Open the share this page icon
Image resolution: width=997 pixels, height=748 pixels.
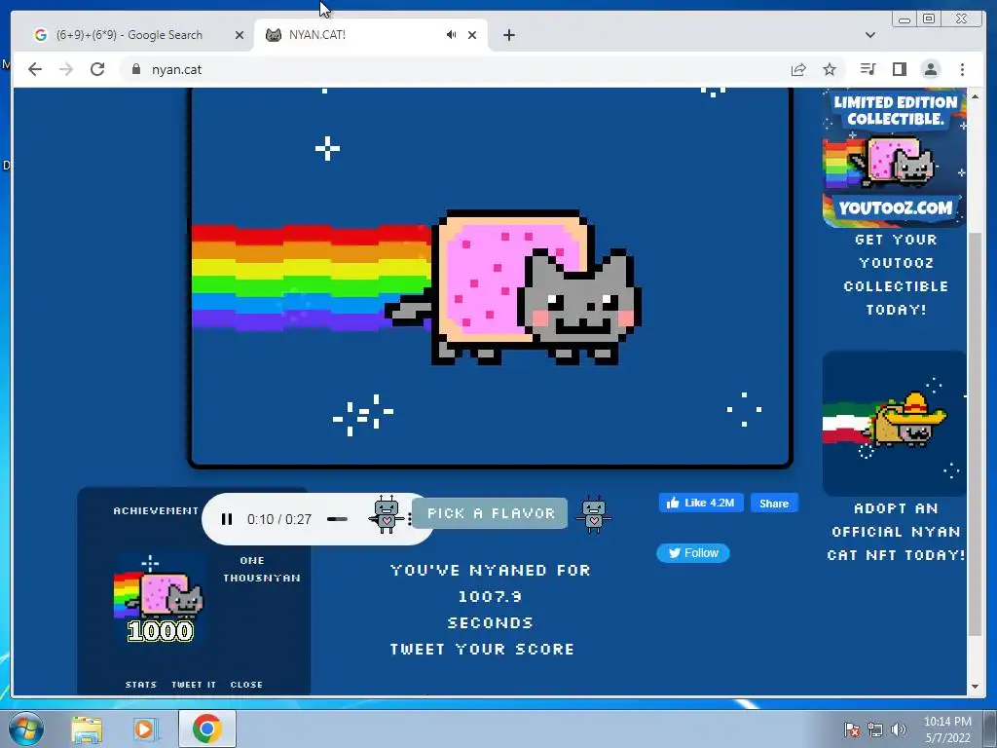coord(798,69)
